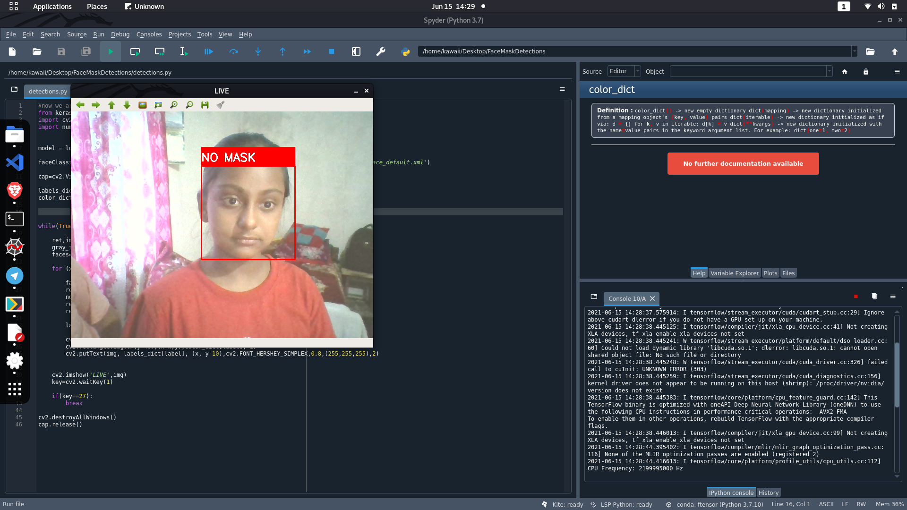
Task: Toggle the Help pane lock icon
Action: coord(866,71)
